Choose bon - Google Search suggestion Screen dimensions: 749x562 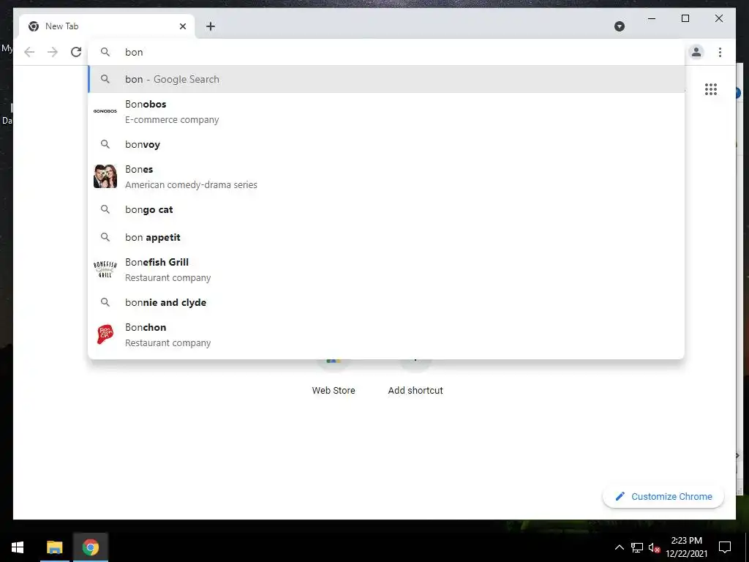point(386,79)
